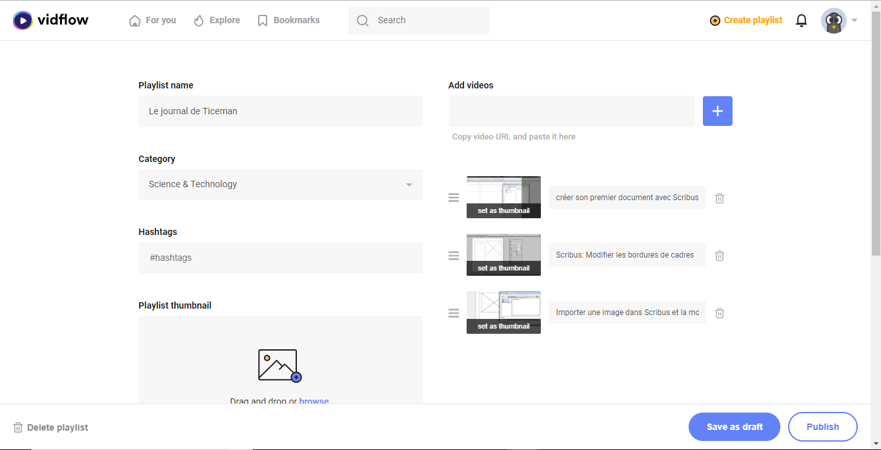Delete 'créer son premier document' video with trash icon
The height and width of the screenshot is (450, 881).
click(x=720, y=198)
